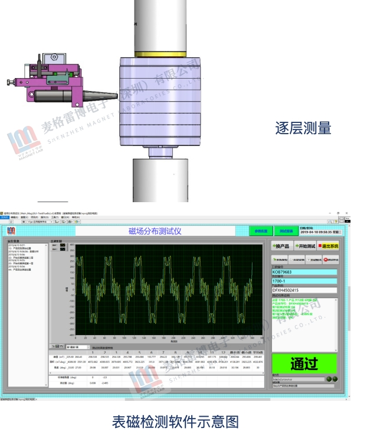
Task: Open the green 测试报表 test report tab
Action: click(286, 231)
